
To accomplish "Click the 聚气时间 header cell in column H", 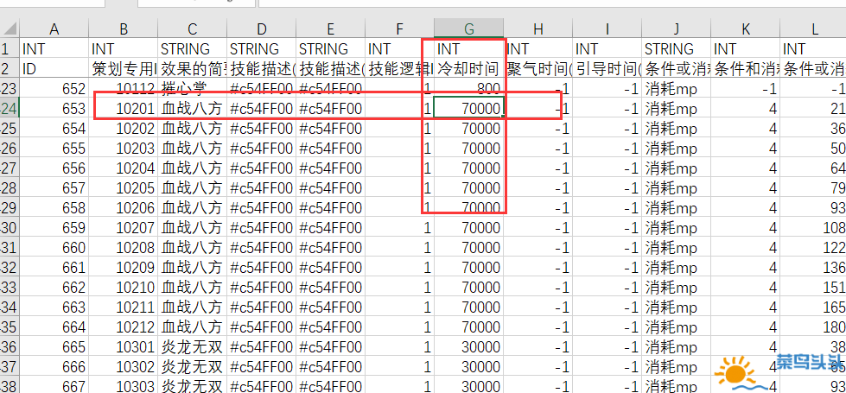I will [x=537, y=68].
